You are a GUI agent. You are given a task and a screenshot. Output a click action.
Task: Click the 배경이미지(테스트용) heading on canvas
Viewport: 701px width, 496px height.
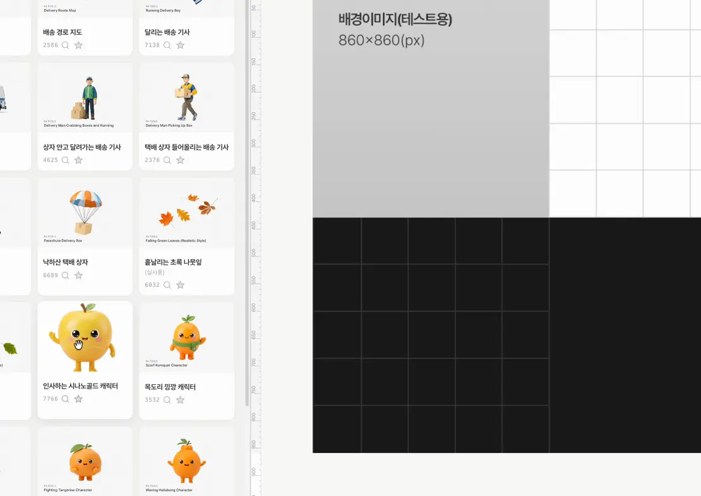pos(395,19)
